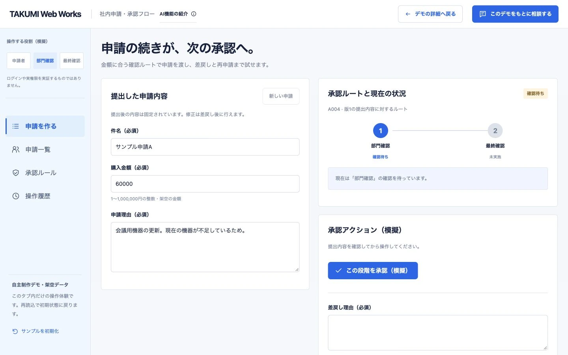The height and width of the screenshot is (355, 568).
Task: Open 操作履歴 page
Action: coord(45,196)
